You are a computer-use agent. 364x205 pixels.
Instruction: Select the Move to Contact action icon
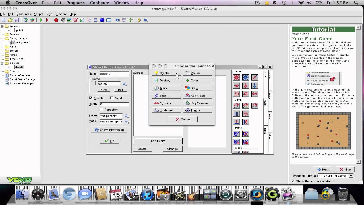(x=236, y=122)
